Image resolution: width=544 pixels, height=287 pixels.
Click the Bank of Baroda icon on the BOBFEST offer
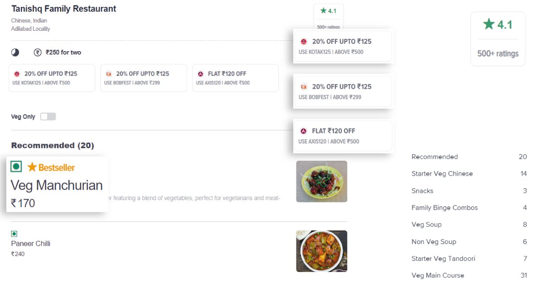[x=109, y=73]
